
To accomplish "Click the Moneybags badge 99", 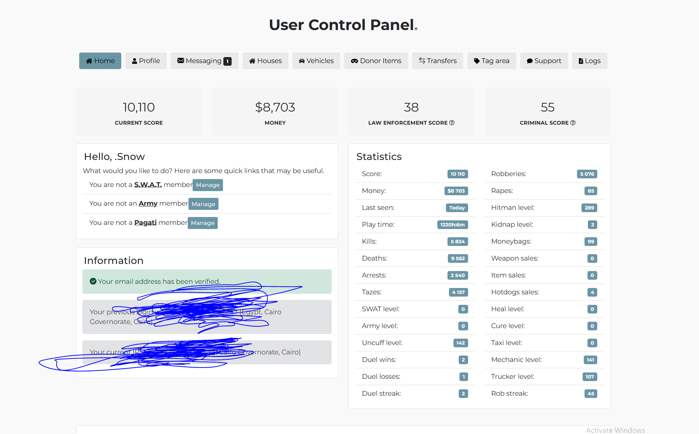I will [x=591, y=241].
